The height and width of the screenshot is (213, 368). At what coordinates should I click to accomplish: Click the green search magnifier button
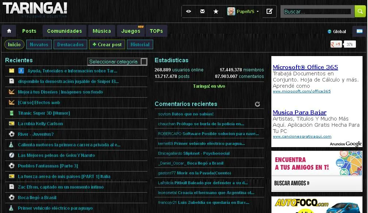(x=360, y=11)
